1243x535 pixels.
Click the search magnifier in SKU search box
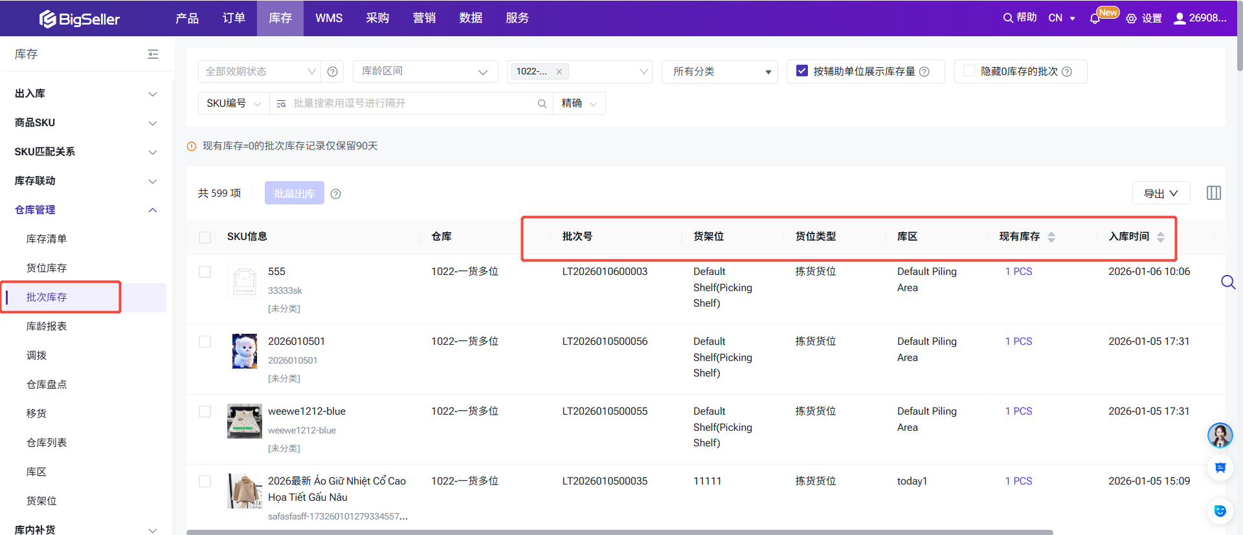[x=542, y=104]
